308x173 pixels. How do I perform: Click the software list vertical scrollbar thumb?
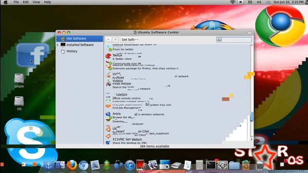pos(252,117)
